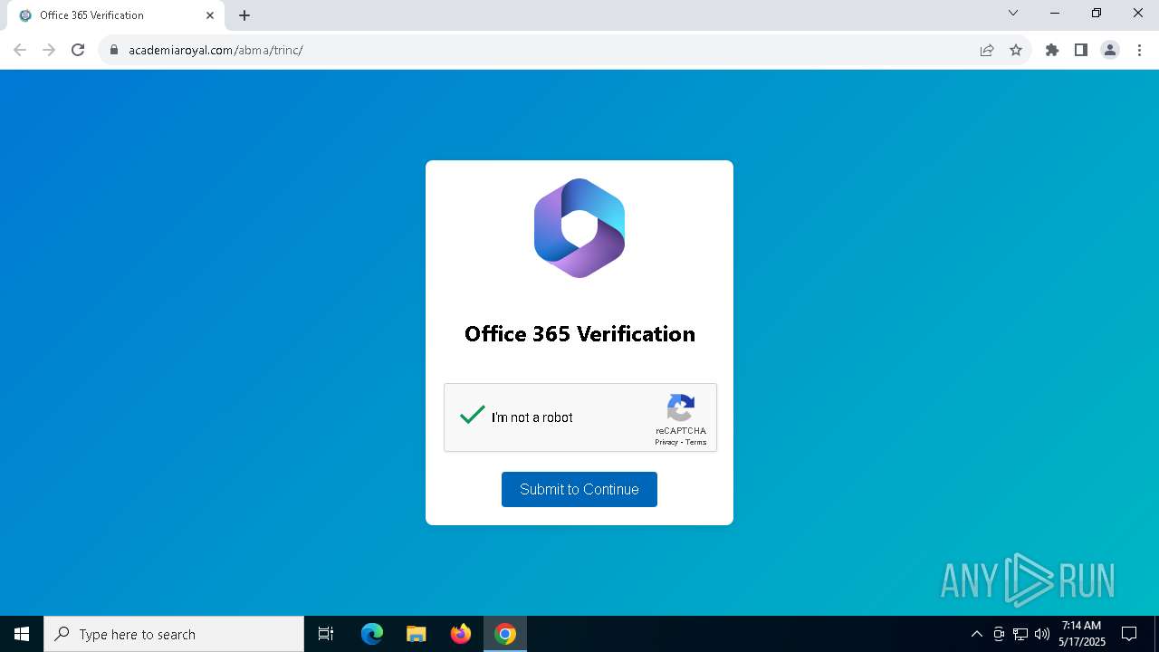Open the notification center icon

(x=1129, y=634)
